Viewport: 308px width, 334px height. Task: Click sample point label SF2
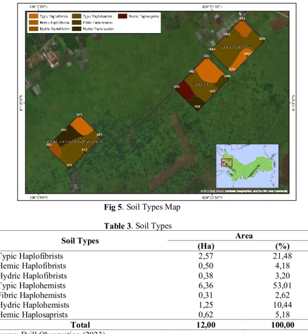[84, 150]
